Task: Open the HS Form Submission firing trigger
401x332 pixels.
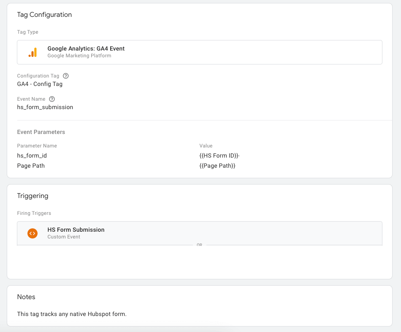Action: [76, 230]
